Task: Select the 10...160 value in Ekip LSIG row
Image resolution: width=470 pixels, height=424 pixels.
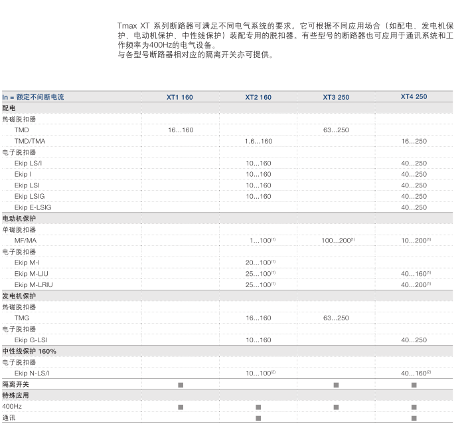Action: (258, 196)
